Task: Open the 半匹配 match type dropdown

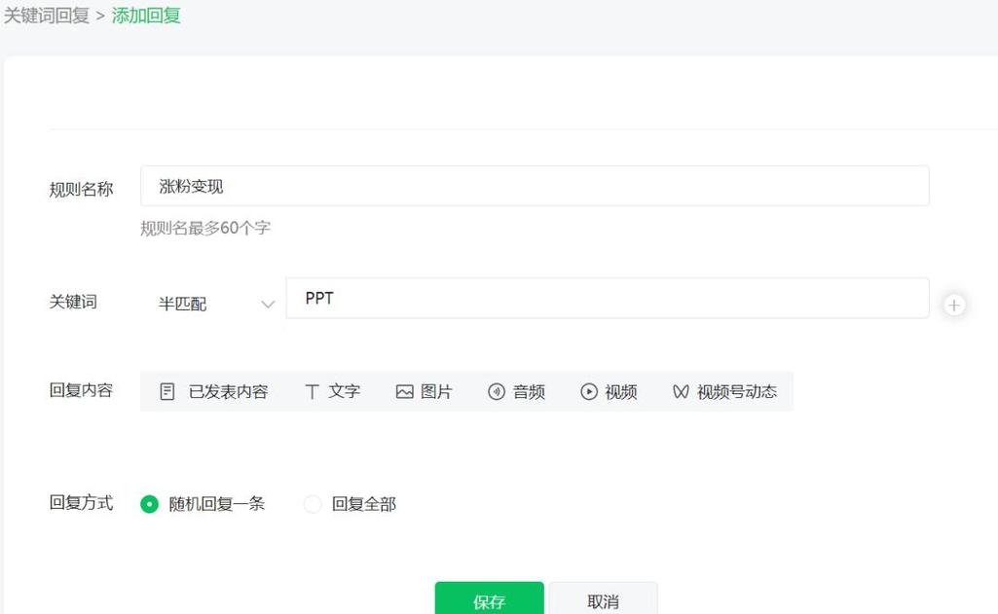Action: (x=216, y=305)
